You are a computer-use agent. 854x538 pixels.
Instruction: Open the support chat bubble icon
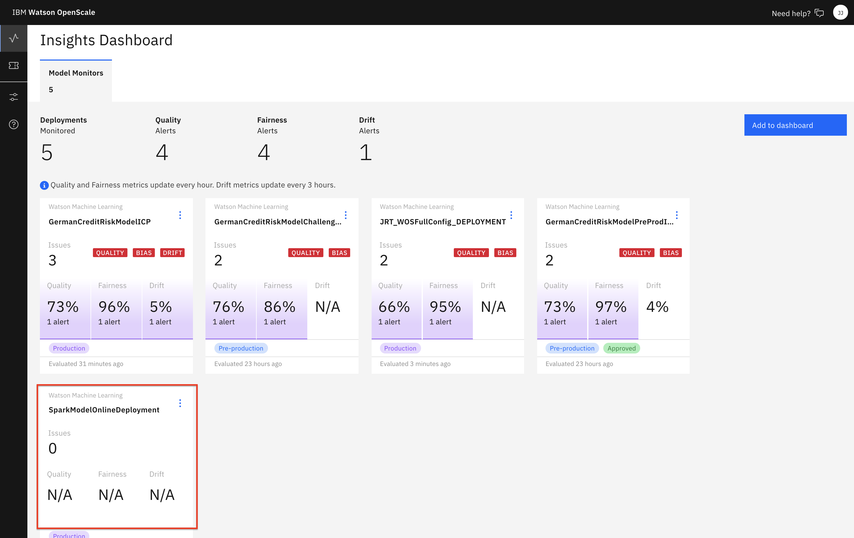(x=819, y=13)
